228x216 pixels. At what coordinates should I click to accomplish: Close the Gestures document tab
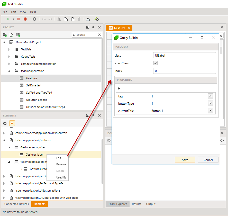pos(129,28)
